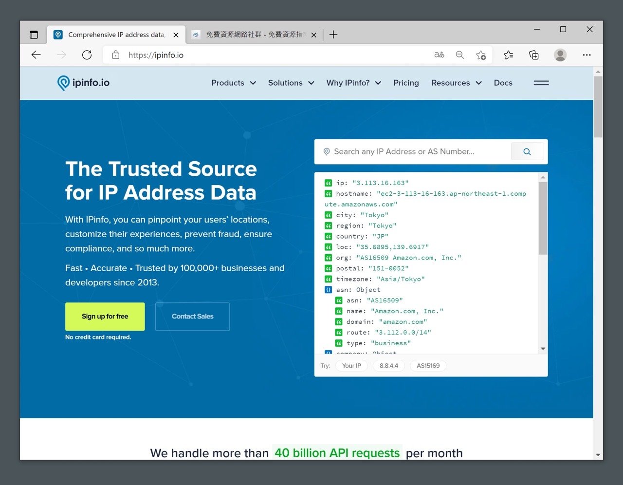Click the quote icon beside city field
Image resolution: width=623 pixels, height=485 pixels.
(328, 215)
